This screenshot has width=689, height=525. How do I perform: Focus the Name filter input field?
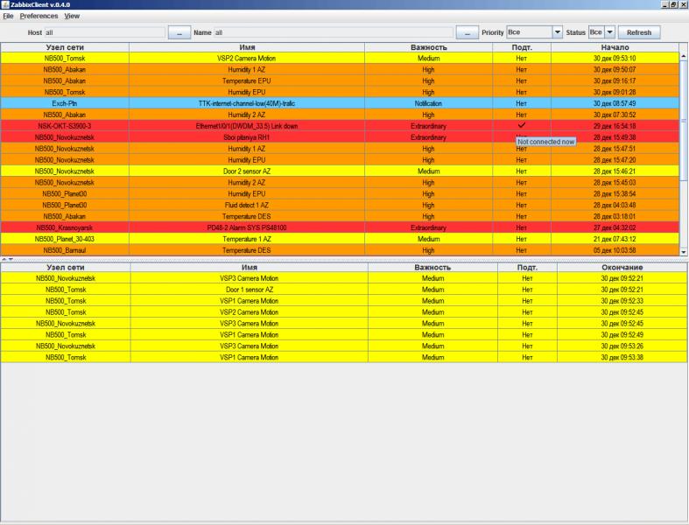pyautogui.click(x=333, y=32)
